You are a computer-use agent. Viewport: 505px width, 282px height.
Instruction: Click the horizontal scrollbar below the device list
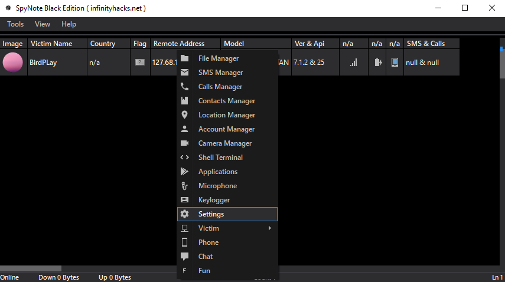[31, 268]
